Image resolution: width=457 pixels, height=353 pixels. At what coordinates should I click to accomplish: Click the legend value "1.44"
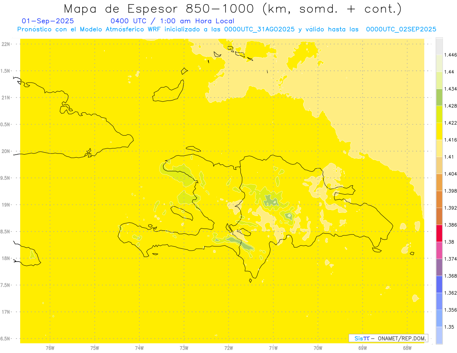coord(449,72)
